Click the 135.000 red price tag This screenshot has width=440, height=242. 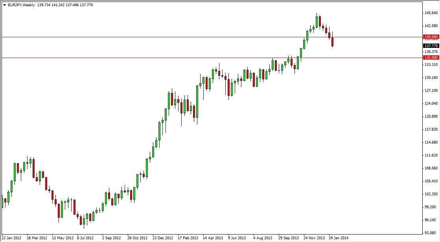coord(431,57)
